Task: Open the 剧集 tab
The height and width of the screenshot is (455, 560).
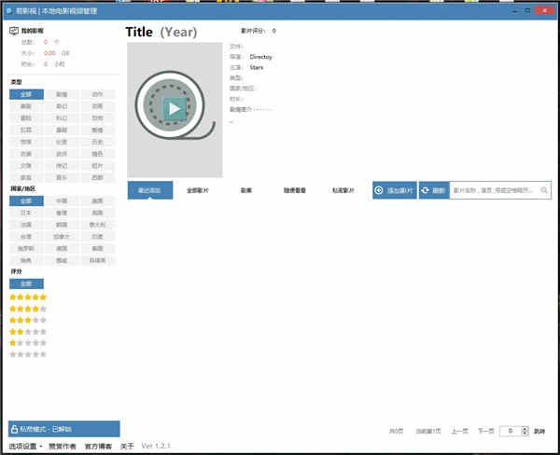Action: 246,190
